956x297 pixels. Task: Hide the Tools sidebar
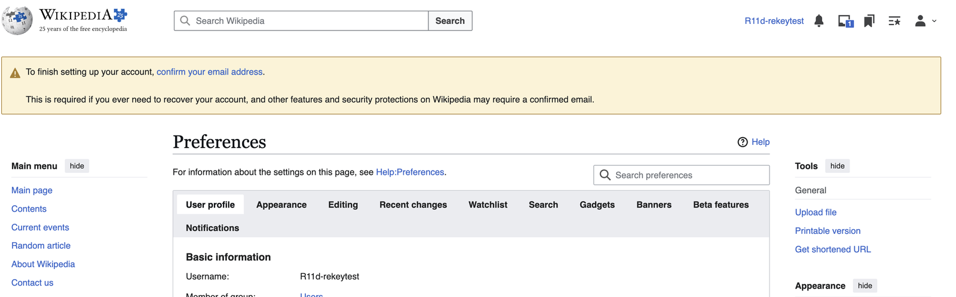pos(838,166)
